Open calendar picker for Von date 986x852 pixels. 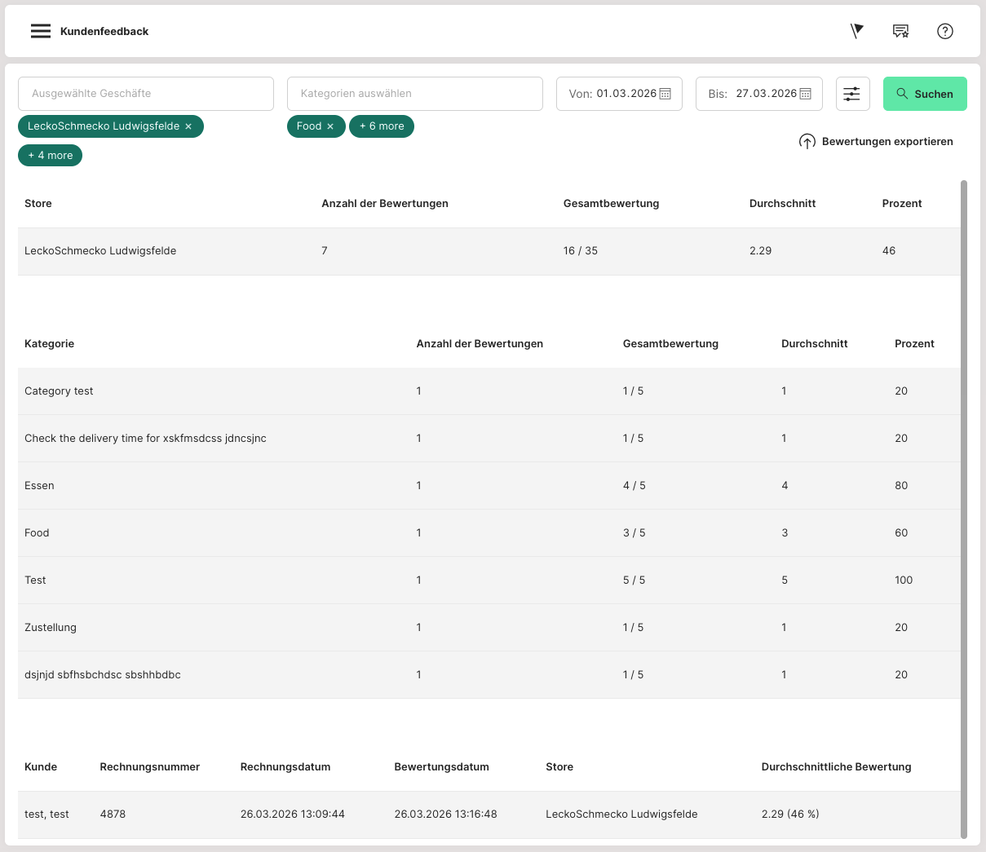tap(665, 94)
